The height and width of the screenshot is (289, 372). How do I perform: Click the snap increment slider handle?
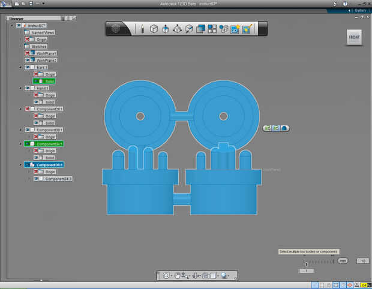pyautogui.click(x=306, y=263)
